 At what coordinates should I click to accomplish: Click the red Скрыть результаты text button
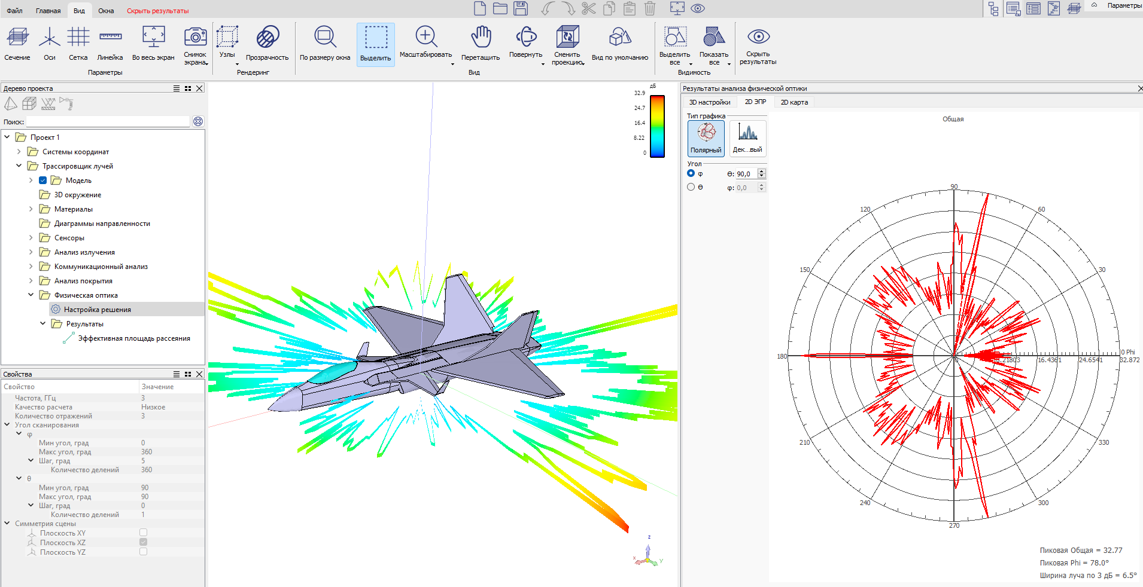click(x=157, y=11)
